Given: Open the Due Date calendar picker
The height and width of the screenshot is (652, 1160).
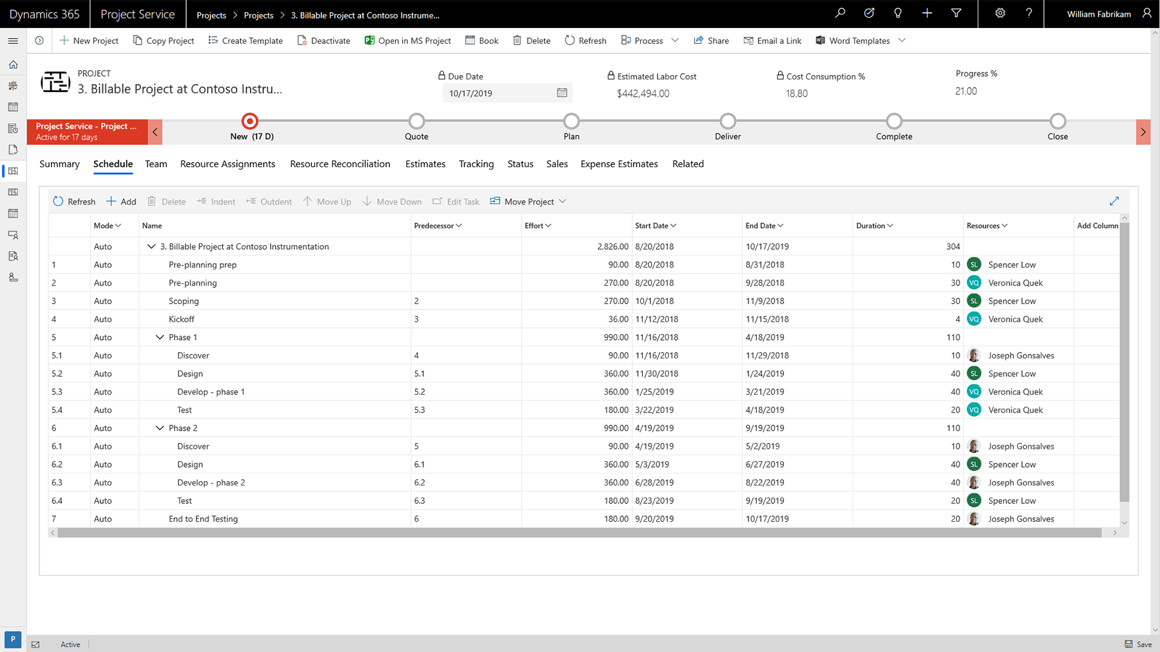Looking at the screenshot, I should (562, 93).
